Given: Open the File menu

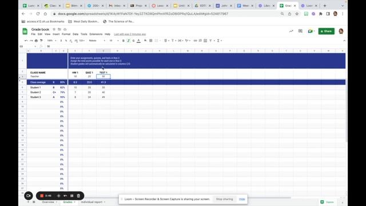Looking at the screenshot, I should pos(33,34).
